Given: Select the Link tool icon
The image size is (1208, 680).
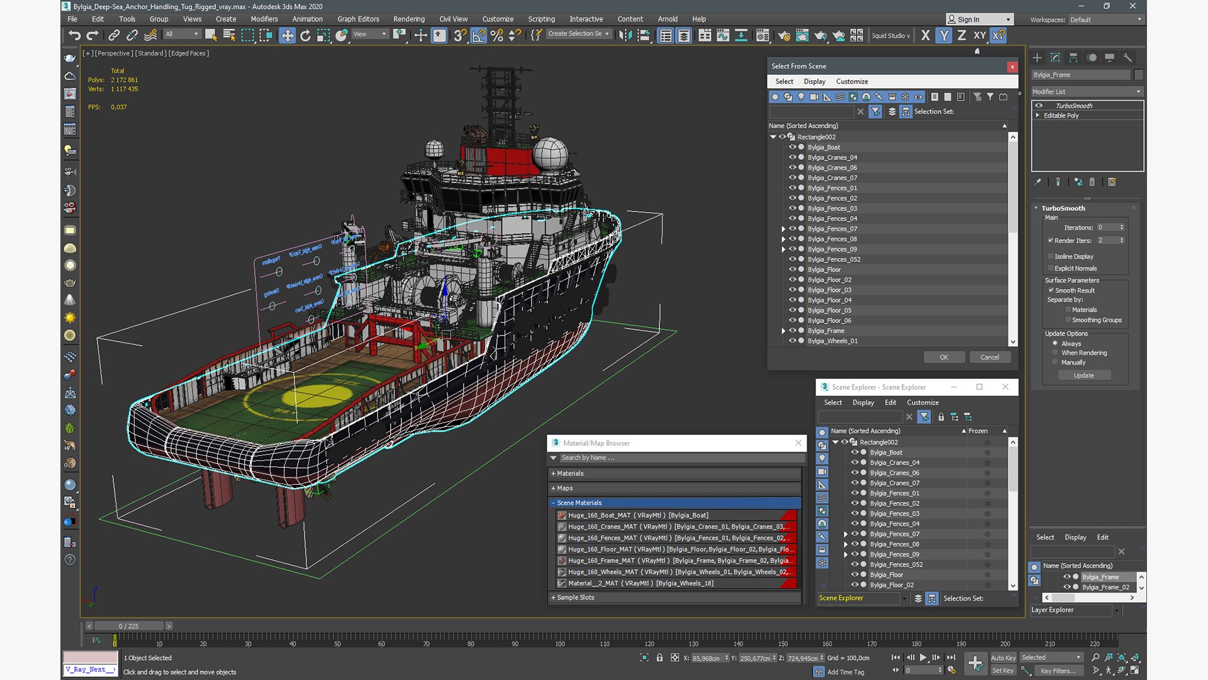Looking at the screenshot, I should pos(114,35).
